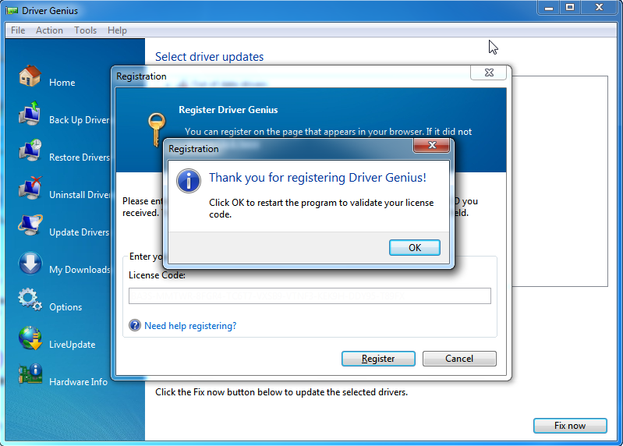Open the File menu
623x446 pixels.
click(18, 30)
